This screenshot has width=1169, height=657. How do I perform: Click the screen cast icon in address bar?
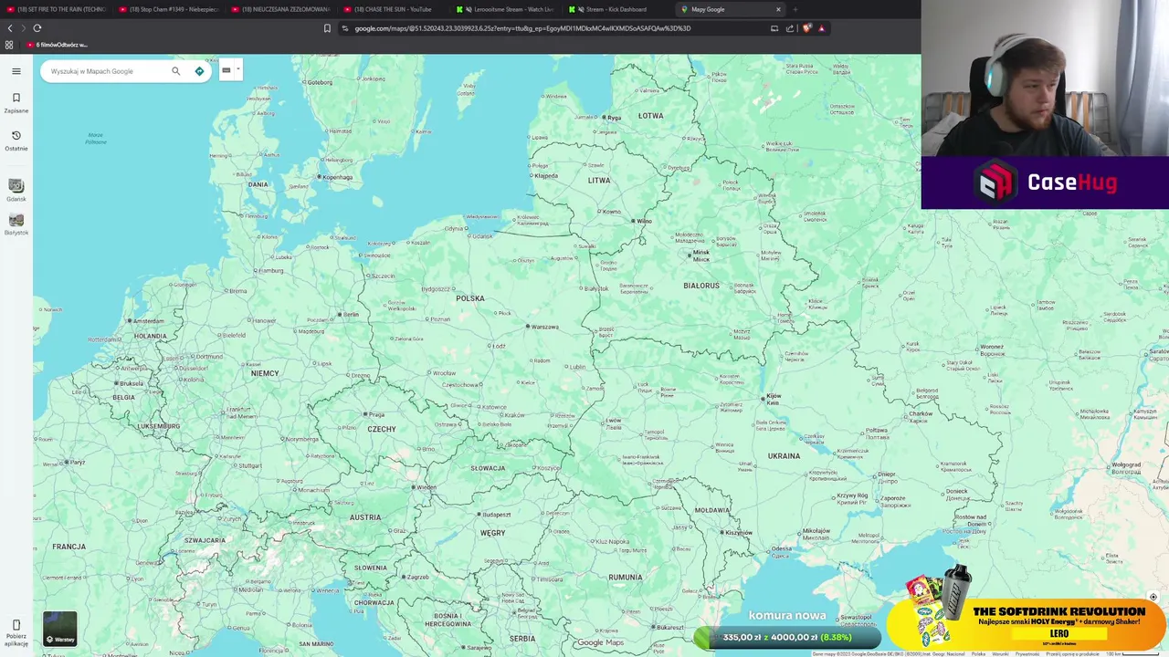click(774, 28)
